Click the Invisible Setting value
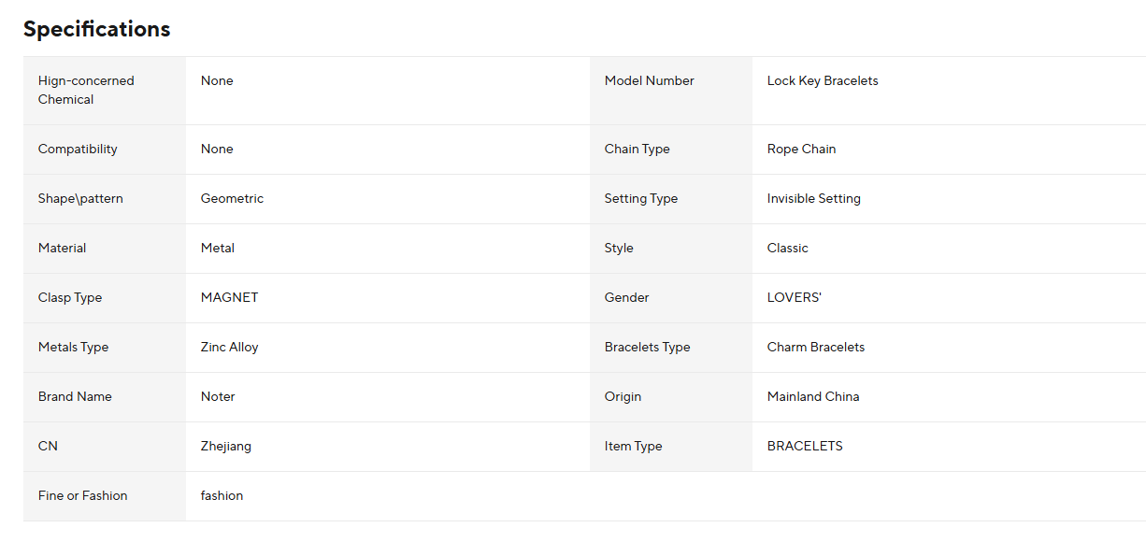The height and width of the screenshot is (542, 1146). [814, 199]
